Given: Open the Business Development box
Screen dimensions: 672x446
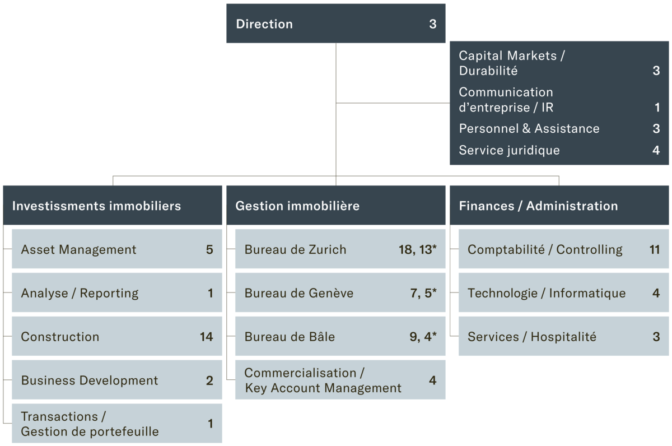Looking at the screenshot, I should pos(116,380).
